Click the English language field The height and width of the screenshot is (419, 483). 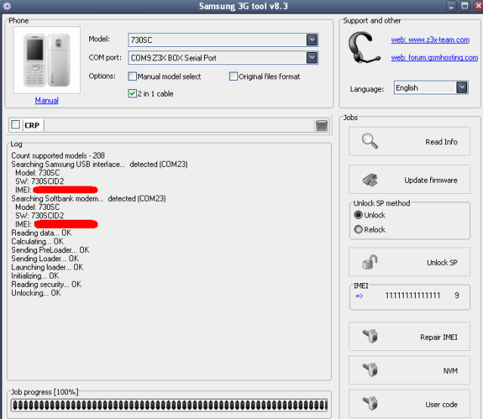[x=431, y=88]
